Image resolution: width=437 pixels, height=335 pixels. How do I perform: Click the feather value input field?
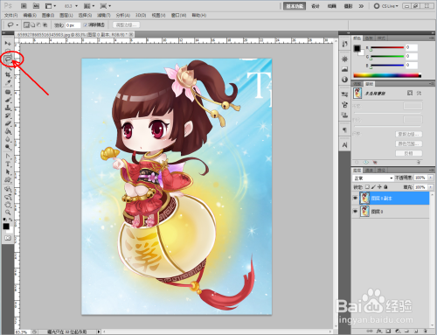pyautogui.click(x=73, y=25)
